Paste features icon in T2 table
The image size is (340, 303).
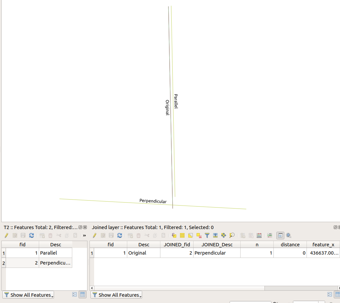75,235
